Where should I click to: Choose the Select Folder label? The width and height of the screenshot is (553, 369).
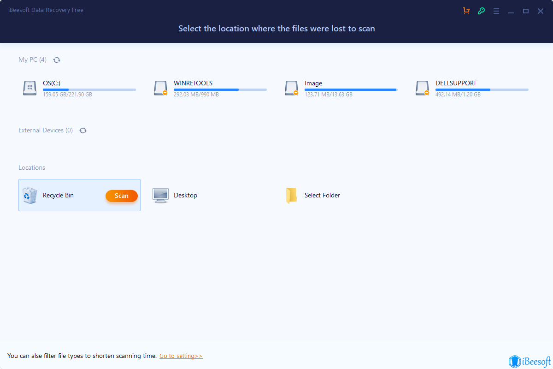(x=322, y=195)
